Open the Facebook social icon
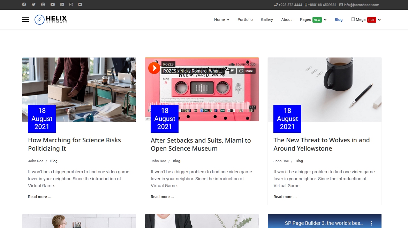This screenshot has width=408, height=228. (x=24, y=5)
